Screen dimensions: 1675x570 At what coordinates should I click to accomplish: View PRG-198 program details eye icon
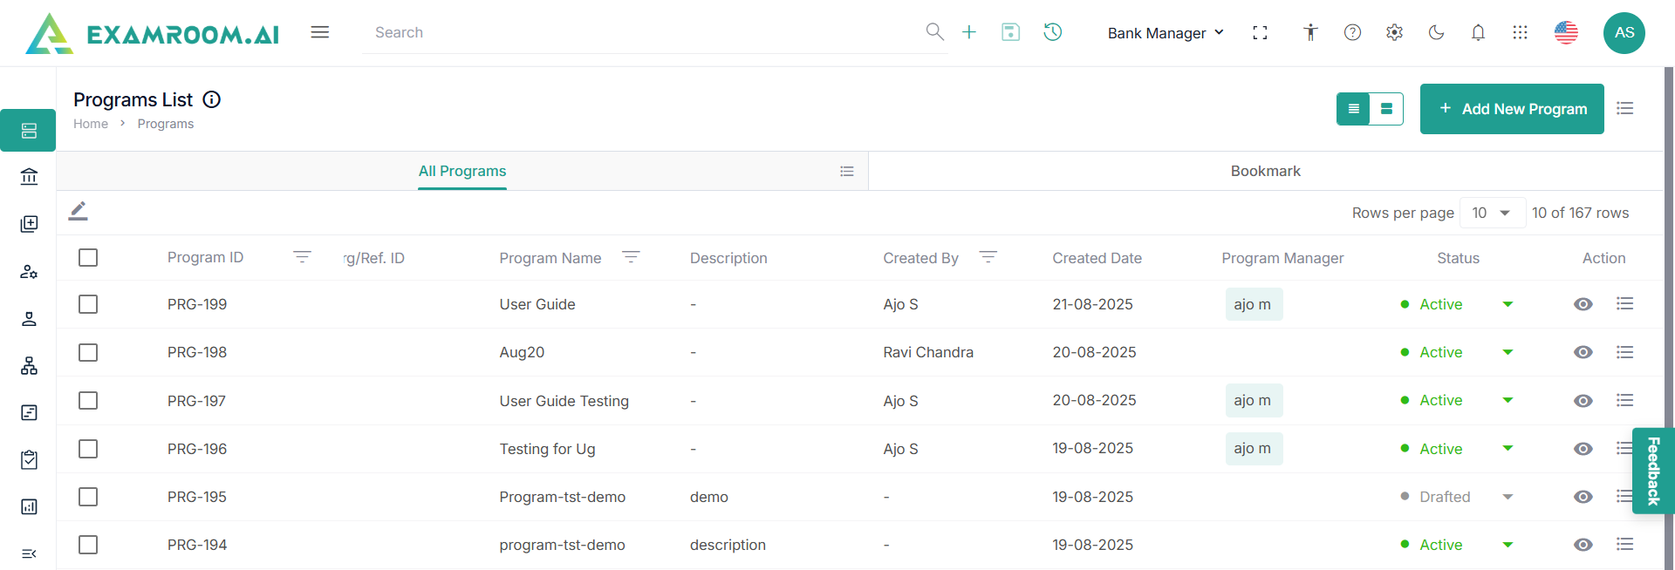click(1583, 352)
